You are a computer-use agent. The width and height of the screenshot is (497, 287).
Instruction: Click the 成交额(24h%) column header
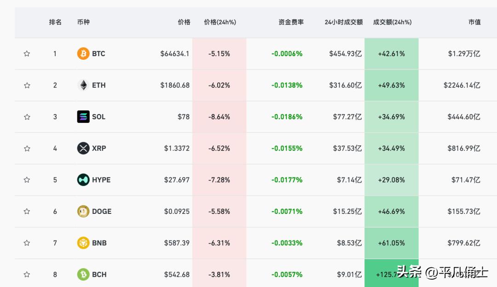tap(392, 22)
